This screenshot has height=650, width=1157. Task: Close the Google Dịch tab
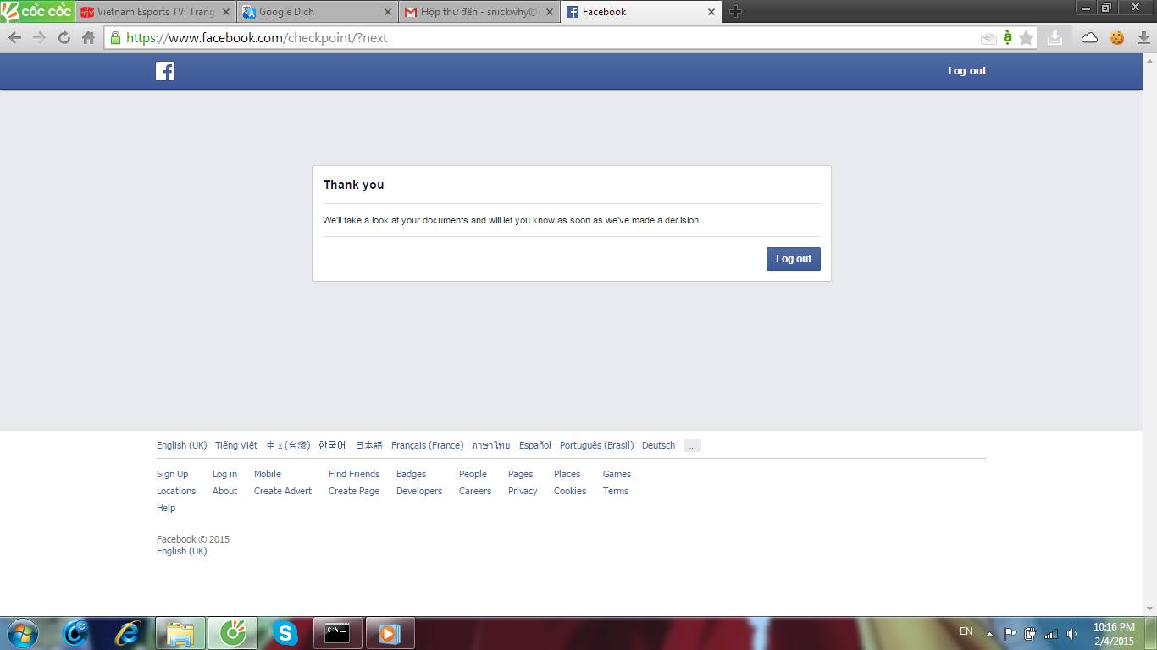coord(389,12)
